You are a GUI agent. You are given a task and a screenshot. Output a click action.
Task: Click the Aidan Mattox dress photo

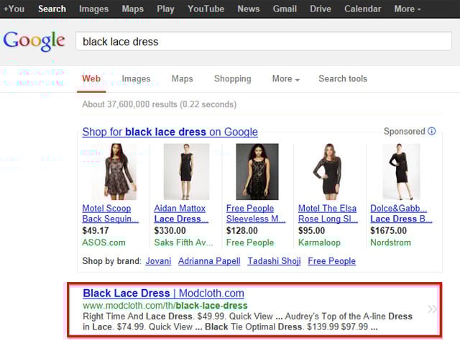[x=186, y=171]
